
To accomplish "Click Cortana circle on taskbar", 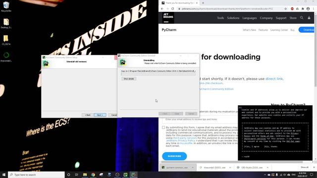I will coord(68,175).
